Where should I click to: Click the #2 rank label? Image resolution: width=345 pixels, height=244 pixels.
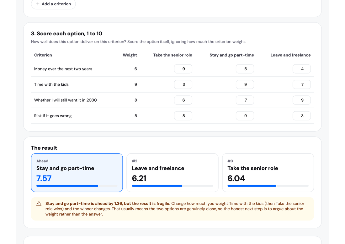[x=135, y=161]
